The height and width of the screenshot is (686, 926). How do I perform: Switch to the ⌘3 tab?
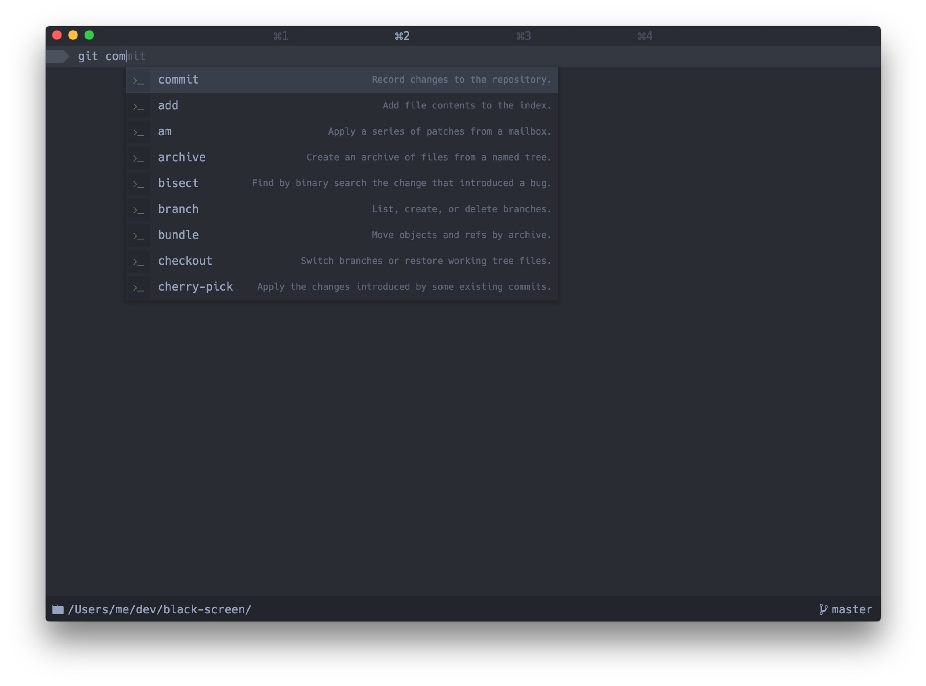click(523, 36)
